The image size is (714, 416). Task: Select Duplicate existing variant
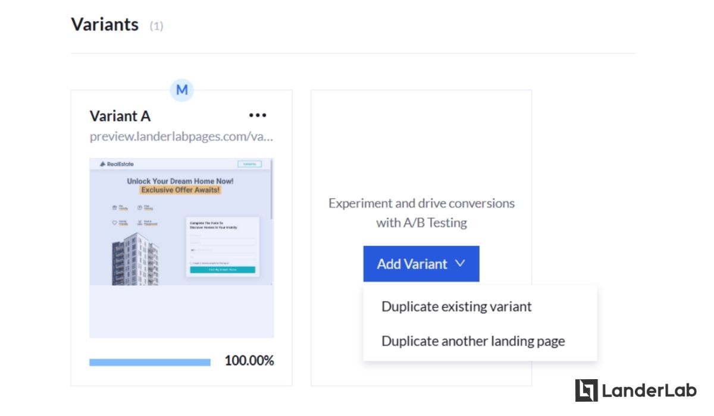click(456, 307)
